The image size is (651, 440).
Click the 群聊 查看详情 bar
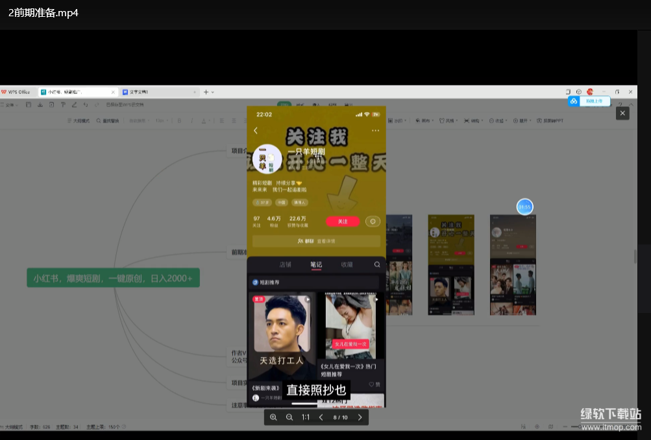click(316, 241)
